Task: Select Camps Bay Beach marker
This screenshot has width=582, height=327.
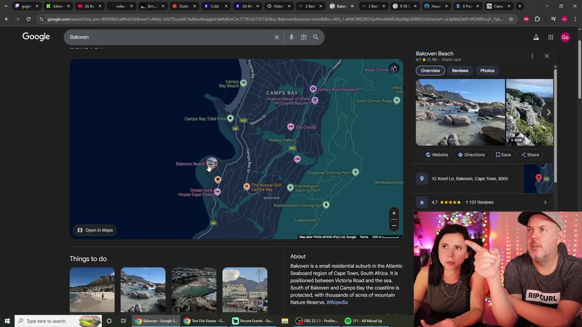Action: pyautogui.click(x=243, y=83)
